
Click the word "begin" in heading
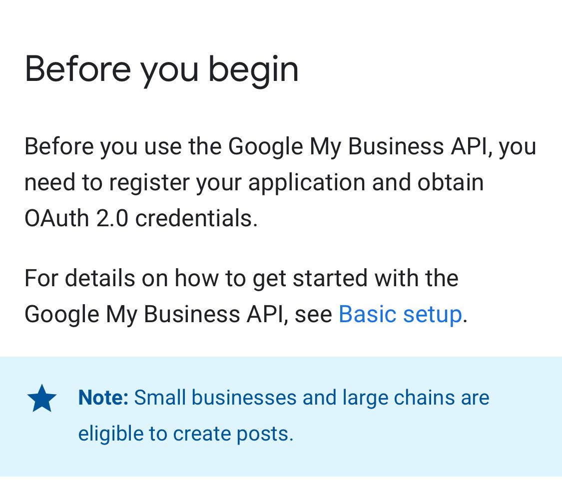click(x=253, y=70)
